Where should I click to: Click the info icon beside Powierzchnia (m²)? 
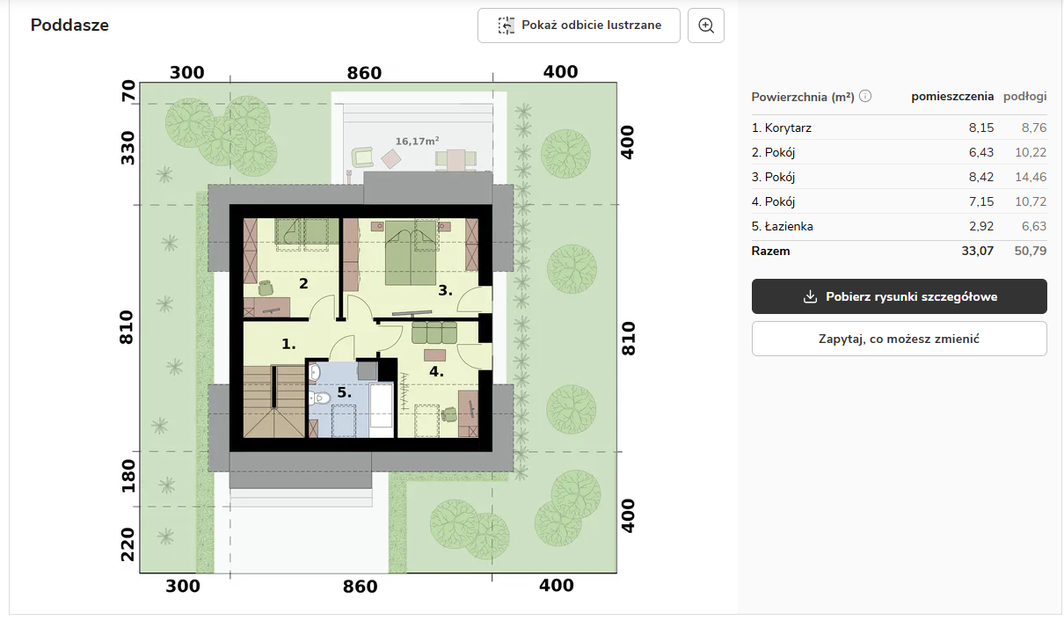[865, 97]
